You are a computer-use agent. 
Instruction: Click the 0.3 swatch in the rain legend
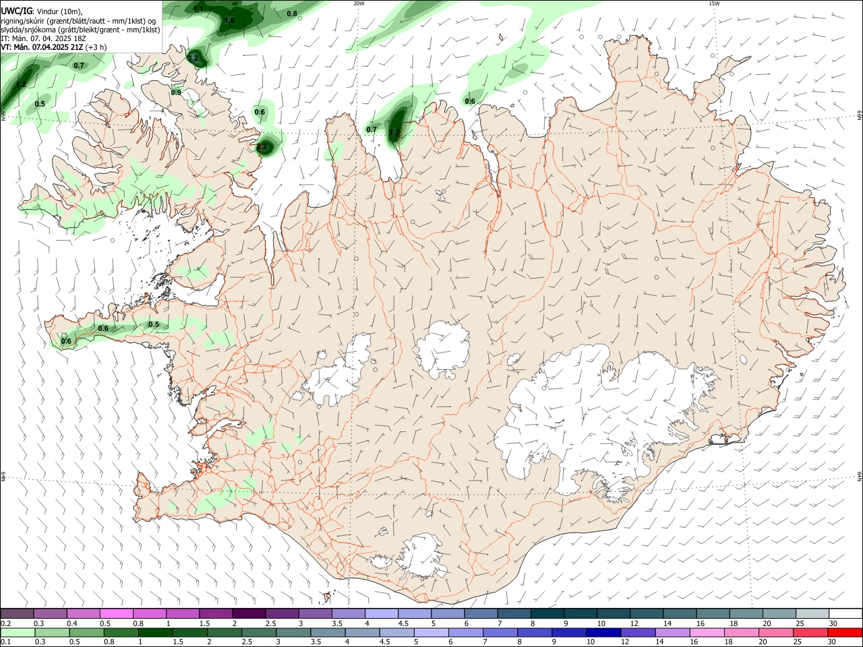click(x=51, y=633)
